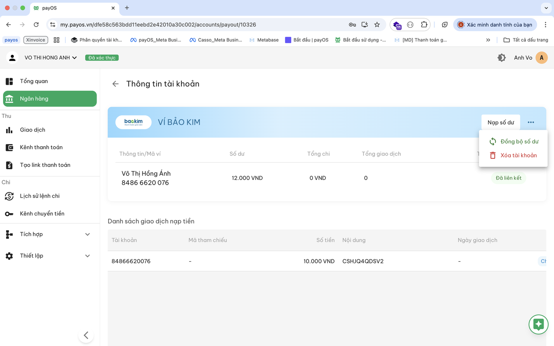Click the back arrow beside Thông tin tài khoản

click(115, 84)
